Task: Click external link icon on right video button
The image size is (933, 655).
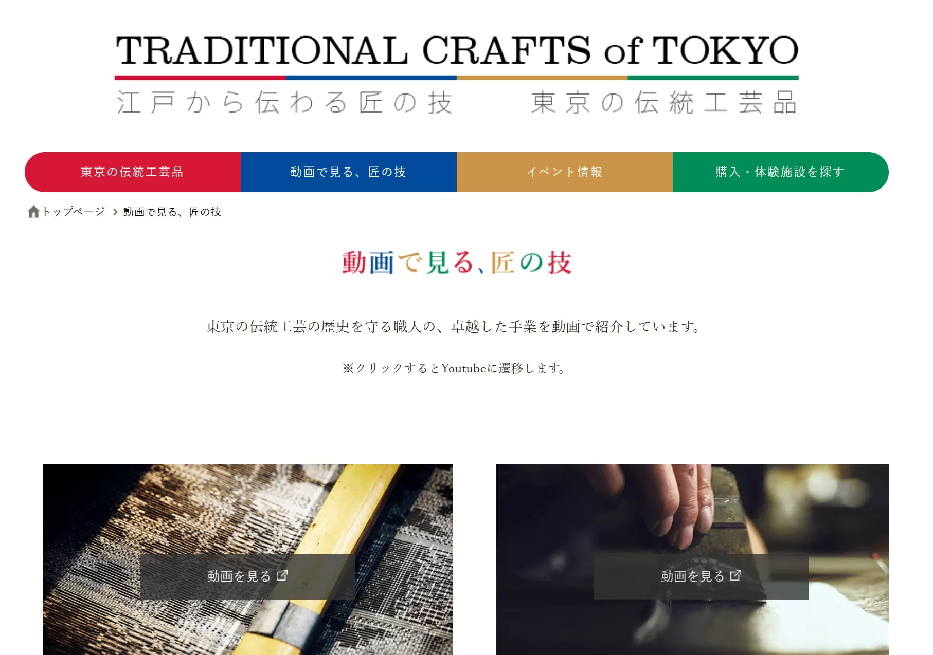Action: 735,575
